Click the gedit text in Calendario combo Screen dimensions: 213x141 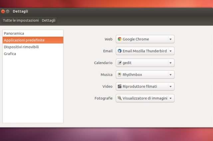click(127, 63)
